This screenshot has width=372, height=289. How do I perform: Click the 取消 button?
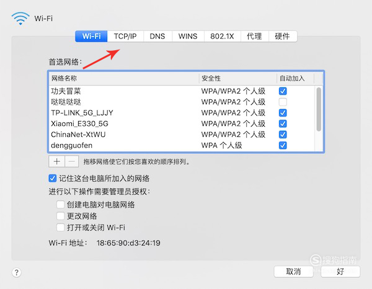pyautogui.click(x=293, y=272)
